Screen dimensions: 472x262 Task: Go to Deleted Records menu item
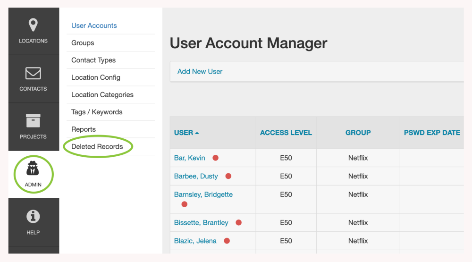pos(97,147)
